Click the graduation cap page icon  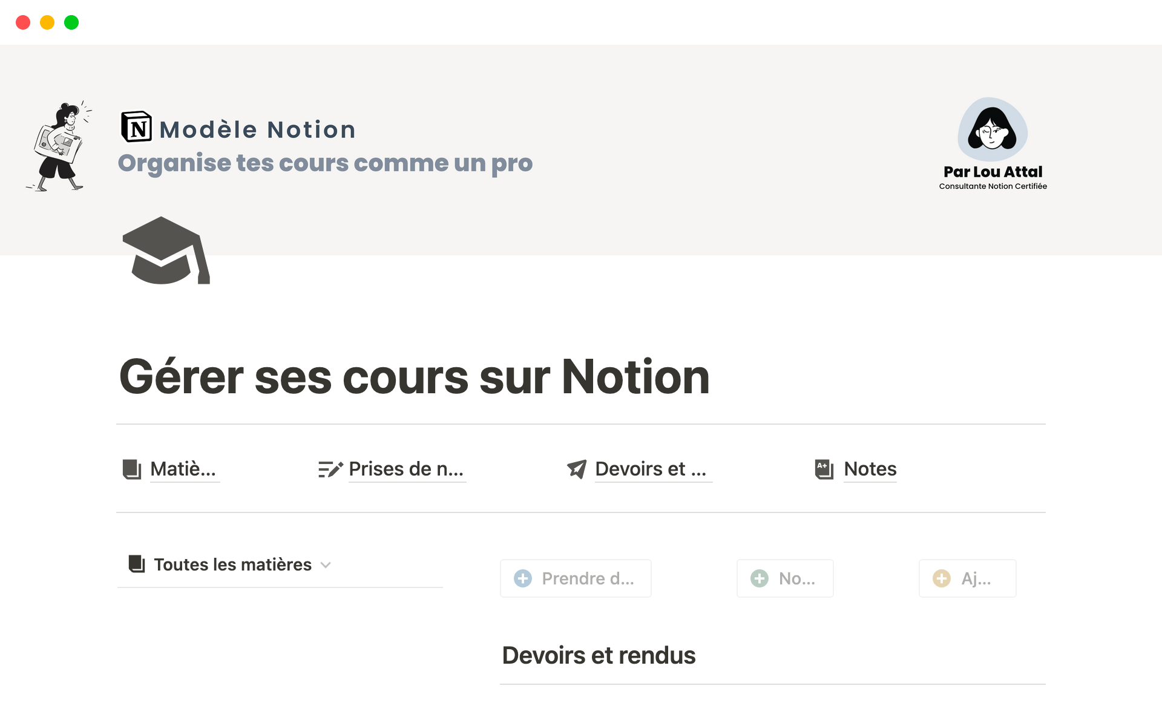point(166,250)
